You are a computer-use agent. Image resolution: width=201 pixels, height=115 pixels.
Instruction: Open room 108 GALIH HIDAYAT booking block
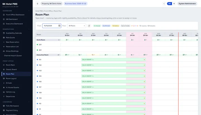point(113,92)
